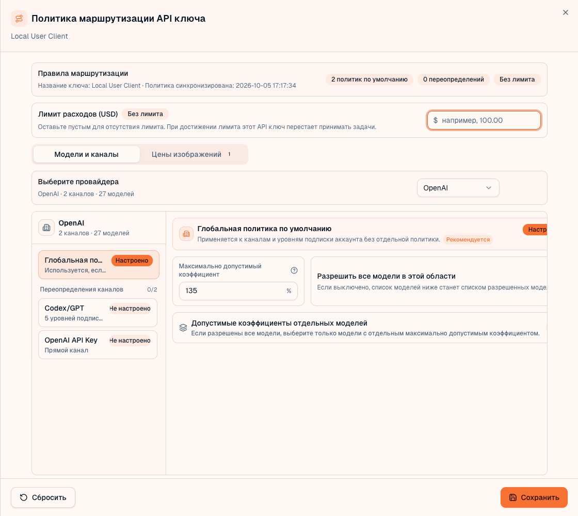Click the 0/2 overrides counter
This screenshot has height=516, width=578.
click(x=152, y=289)
